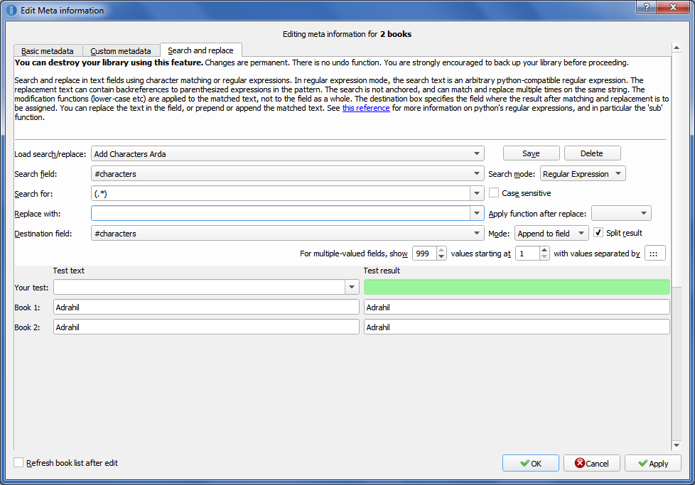Click the green Test result field
The image size is (695, 485).
click(517, 287)
